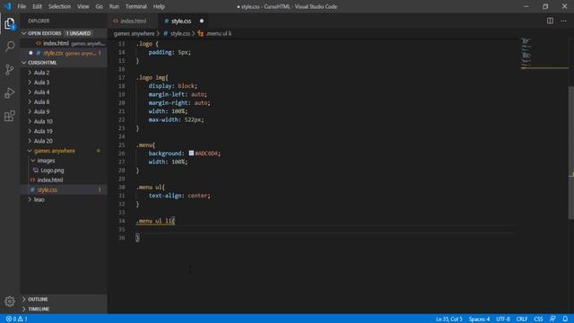Screen dimensions: 574x323
Task: Expand the Timeline panel
Action: 64,309
